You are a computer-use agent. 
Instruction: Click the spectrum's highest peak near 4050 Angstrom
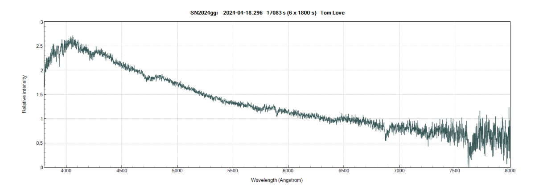tap(72, 37)
